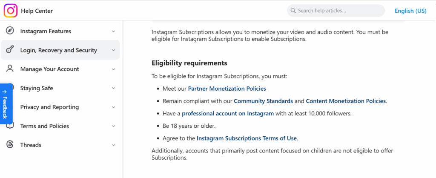
Task: Expand the Instagram Features chevron
Action: 113,31
